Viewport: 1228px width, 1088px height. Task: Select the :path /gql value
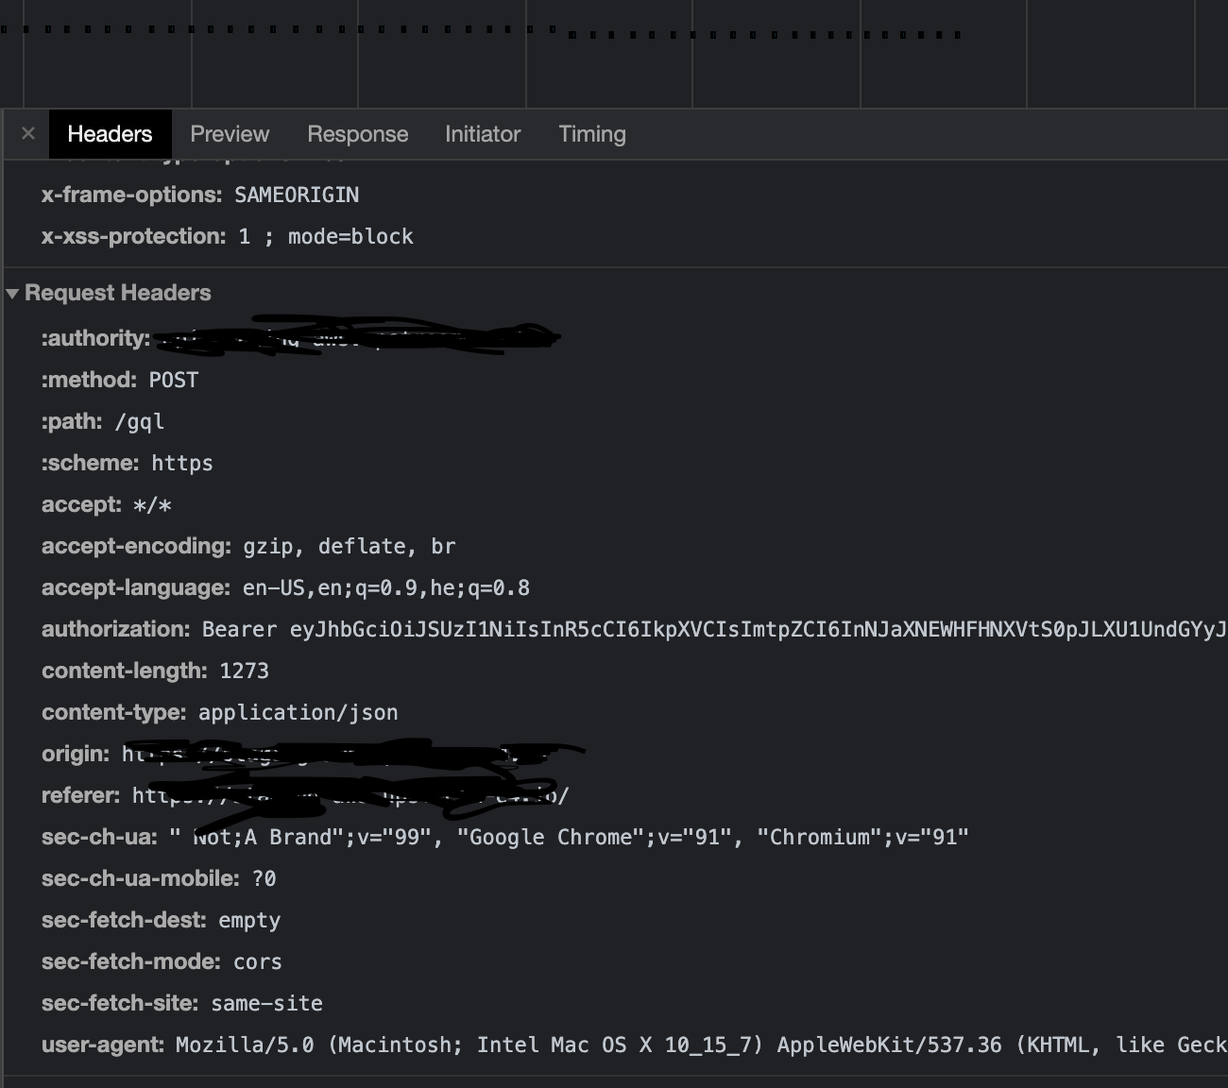[x=139, y=422]
